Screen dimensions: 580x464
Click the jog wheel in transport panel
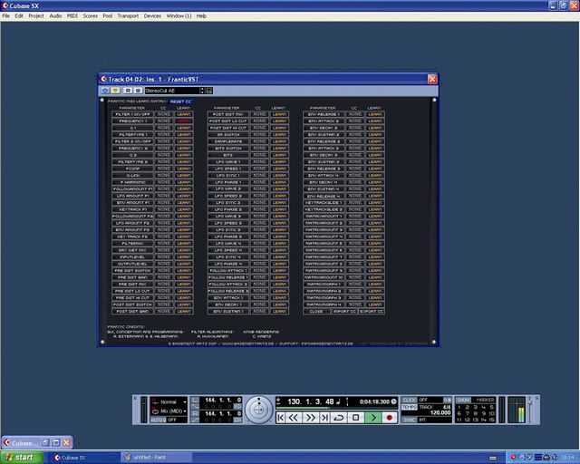(259, 410)
